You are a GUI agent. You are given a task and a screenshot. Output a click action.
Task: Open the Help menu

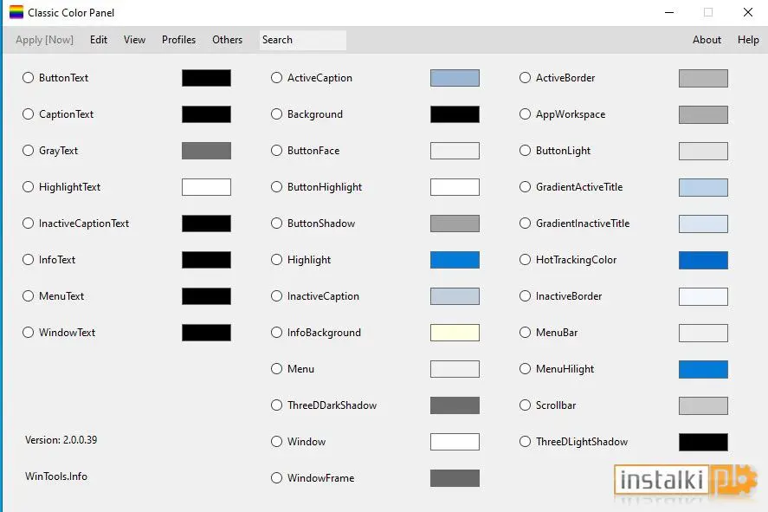click(x=748, y=40)
